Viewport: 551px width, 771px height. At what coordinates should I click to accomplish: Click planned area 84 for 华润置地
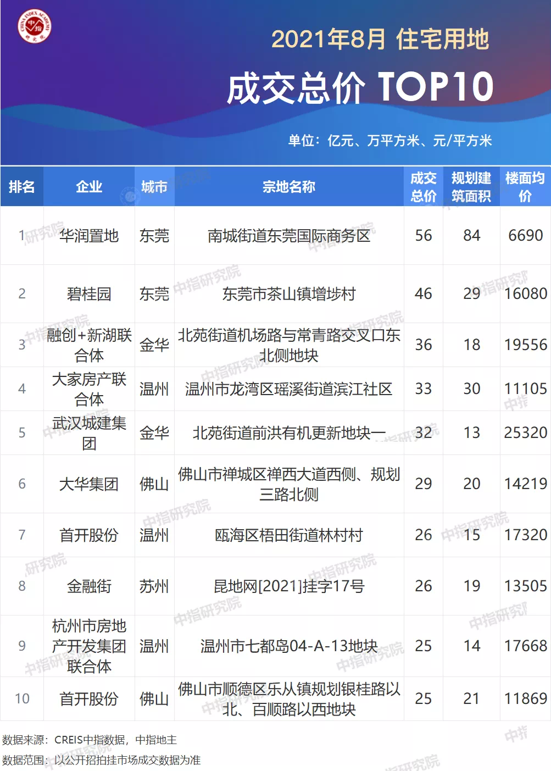[x=472, y=236]
